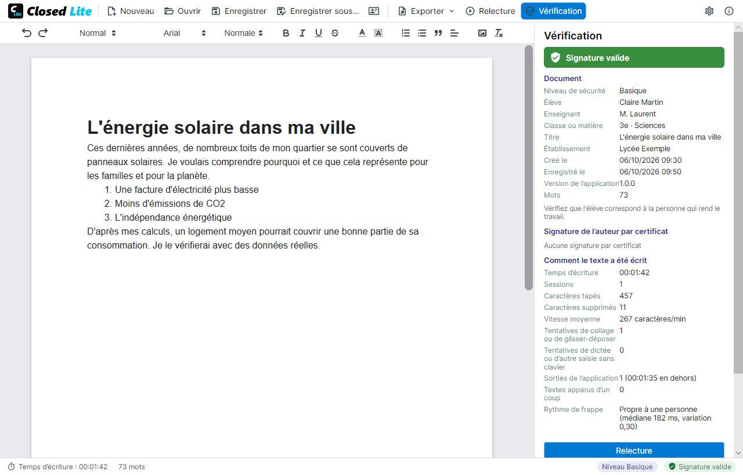Open the info about icon
This screenshot has width=743, height=475.
pyautogui.click(x=729, y=11)
